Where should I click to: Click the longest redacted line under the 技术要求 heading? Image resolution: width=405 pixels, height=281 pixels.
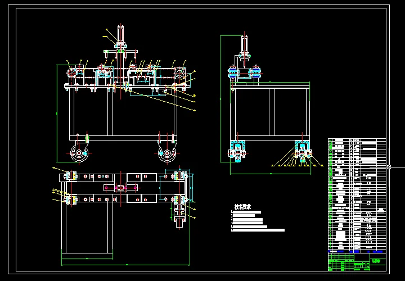(x=258, y=230)
